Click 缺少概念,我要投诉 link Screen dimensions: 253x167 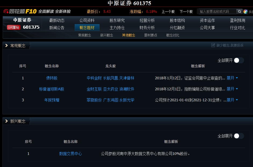pyautogui.click(x=230, y=45)
